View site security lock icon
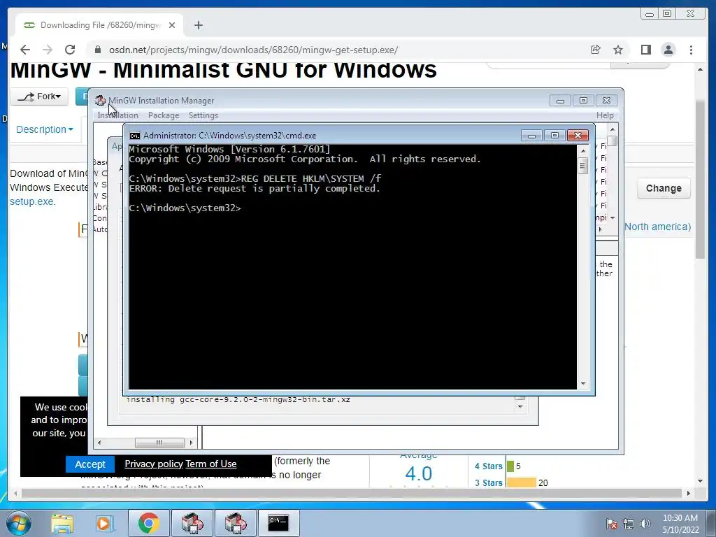Viewport: 716px width, 537px height. pyautogui.click(x=98, y=50)
